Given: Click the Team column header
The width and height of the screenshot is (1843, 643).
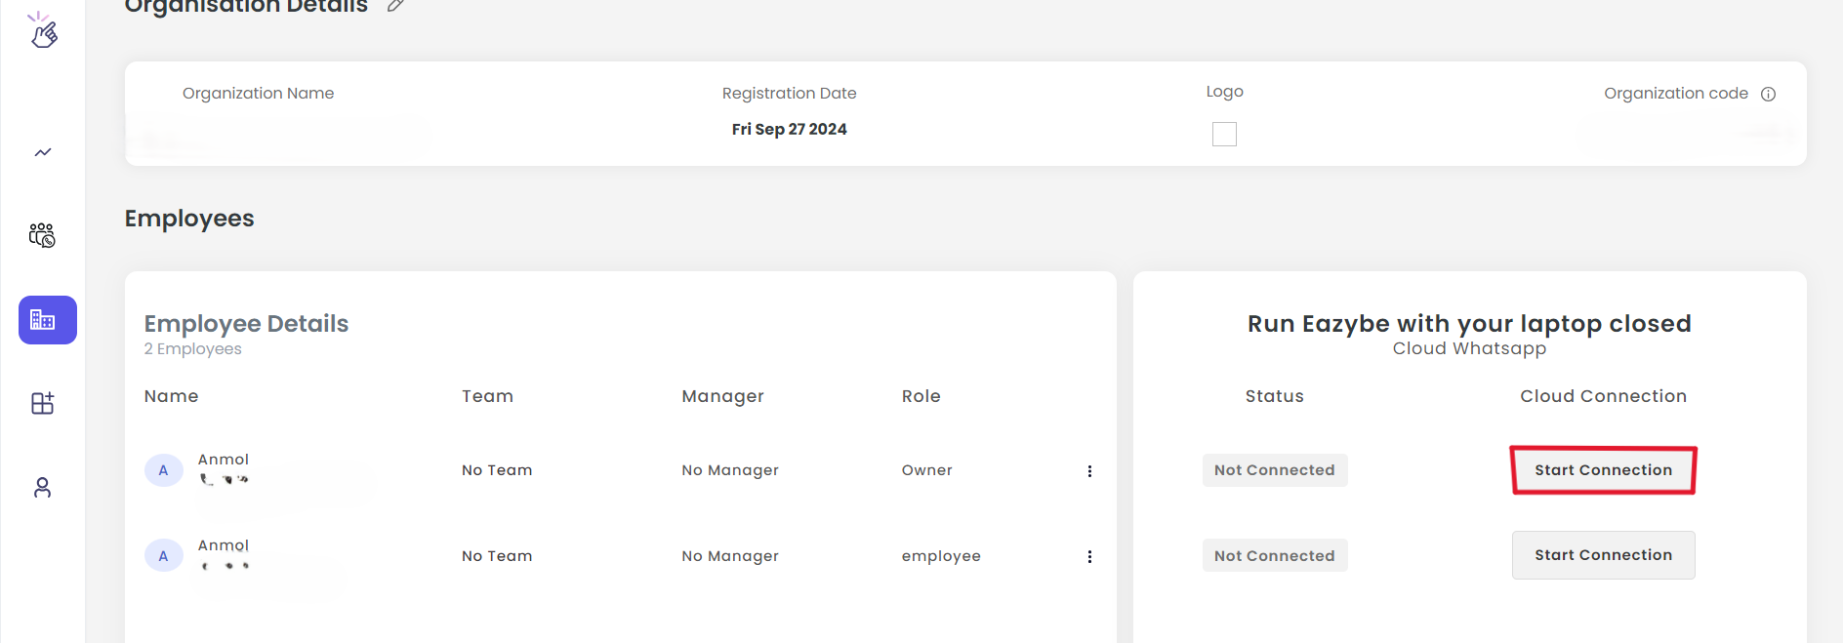Looking at the screenshot, I should pyautogui.click(x=487, y=396).
